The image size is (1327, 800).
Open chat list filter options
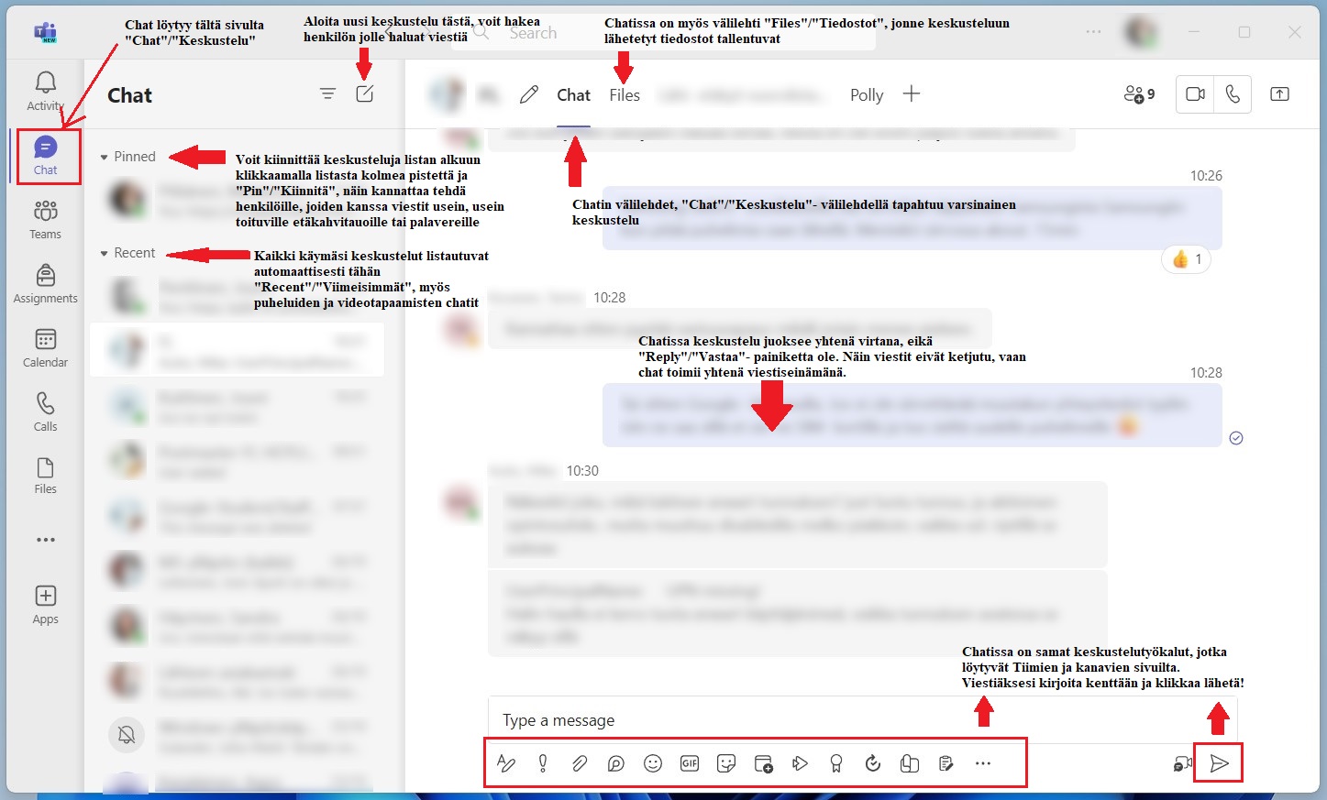coord(327,93)
